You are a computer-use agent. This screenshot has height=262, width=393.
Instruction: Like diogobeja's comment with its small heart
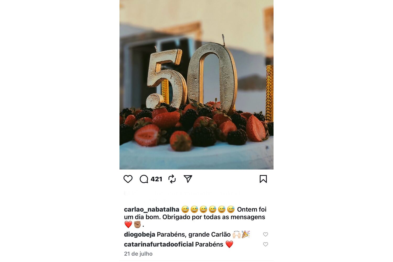[x=265, y=234]
